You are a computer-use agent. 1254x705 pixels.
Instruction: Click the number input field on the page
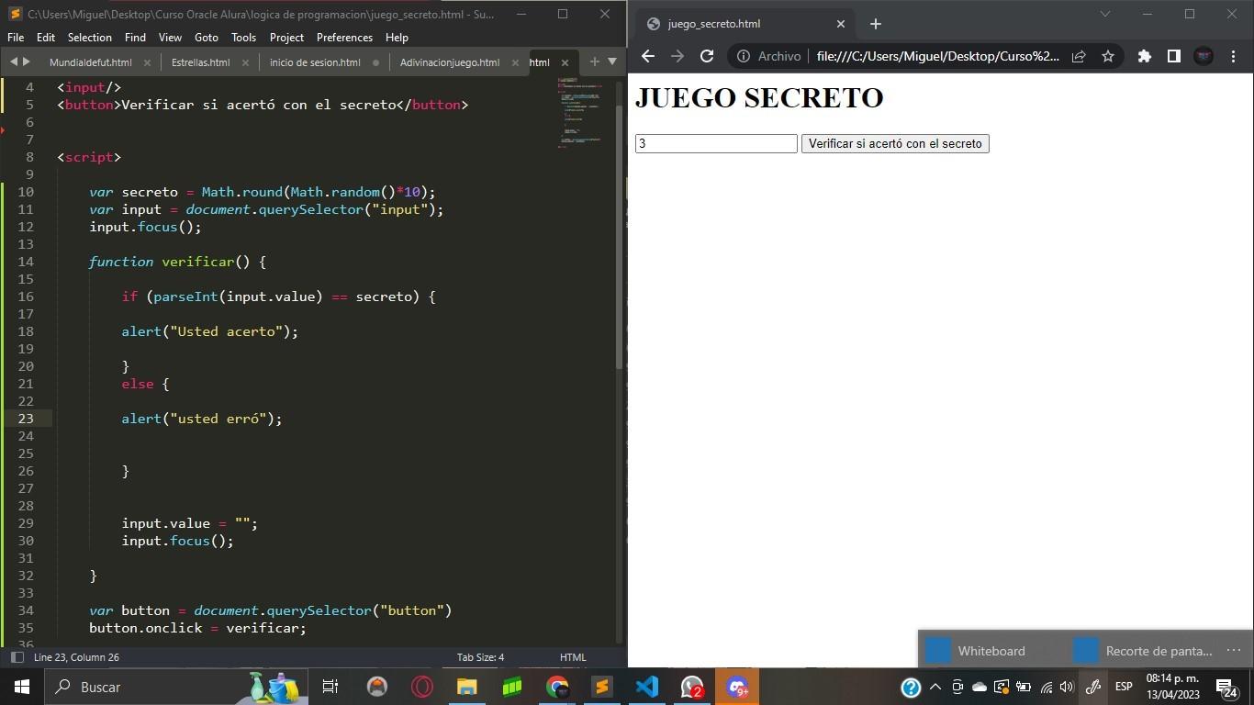716,143
